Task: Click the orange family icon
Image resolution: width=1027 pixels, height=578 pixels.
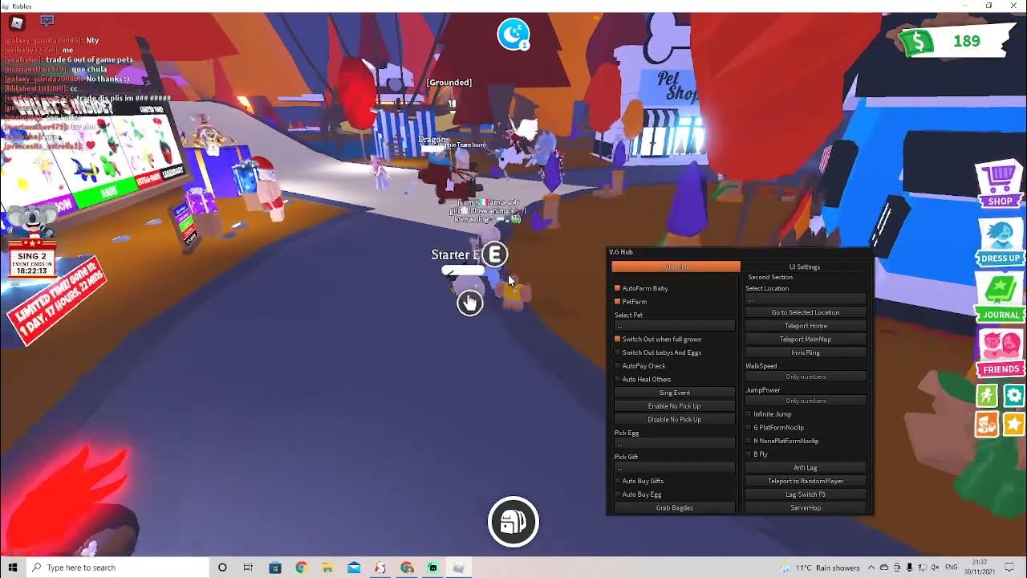Action: coord(987,423)
